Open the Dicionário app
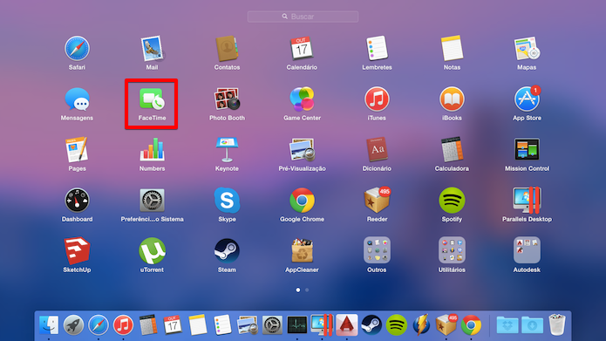Viewport: 606px width, 341px height. point(377,150)
